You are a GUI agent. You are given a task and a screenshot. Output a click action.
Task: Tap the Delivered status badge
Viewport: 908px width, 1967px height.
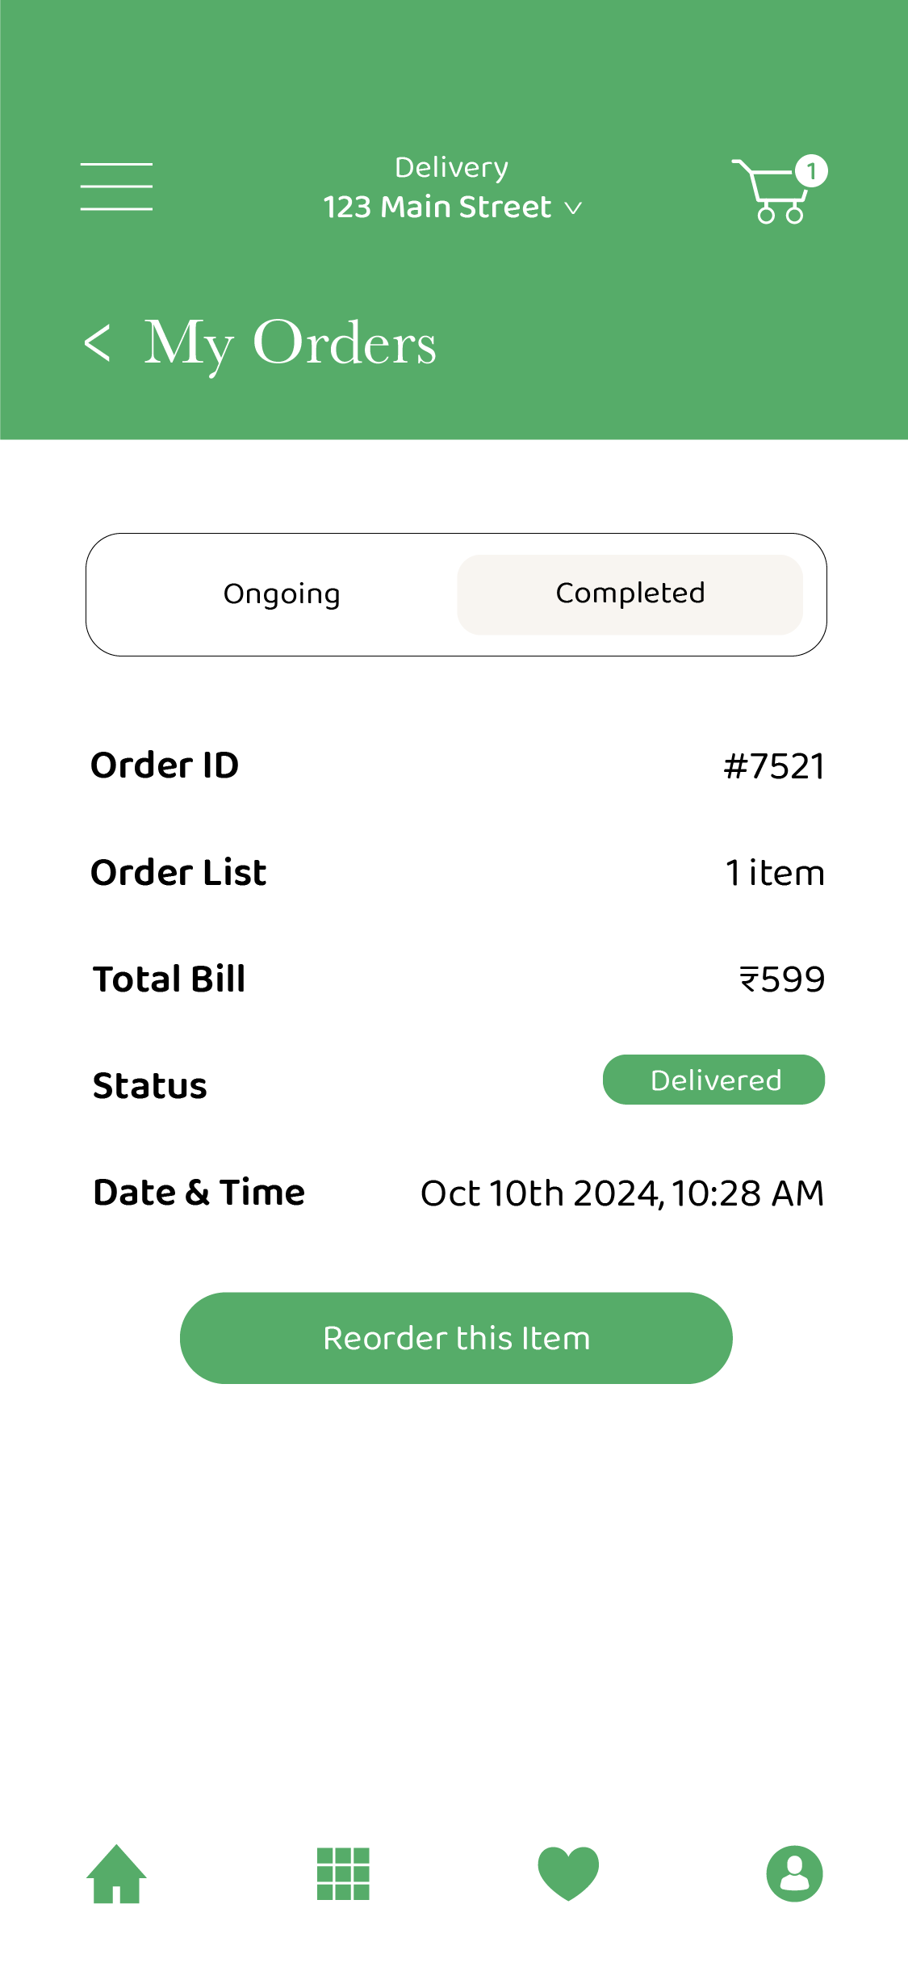[713, 1080]
